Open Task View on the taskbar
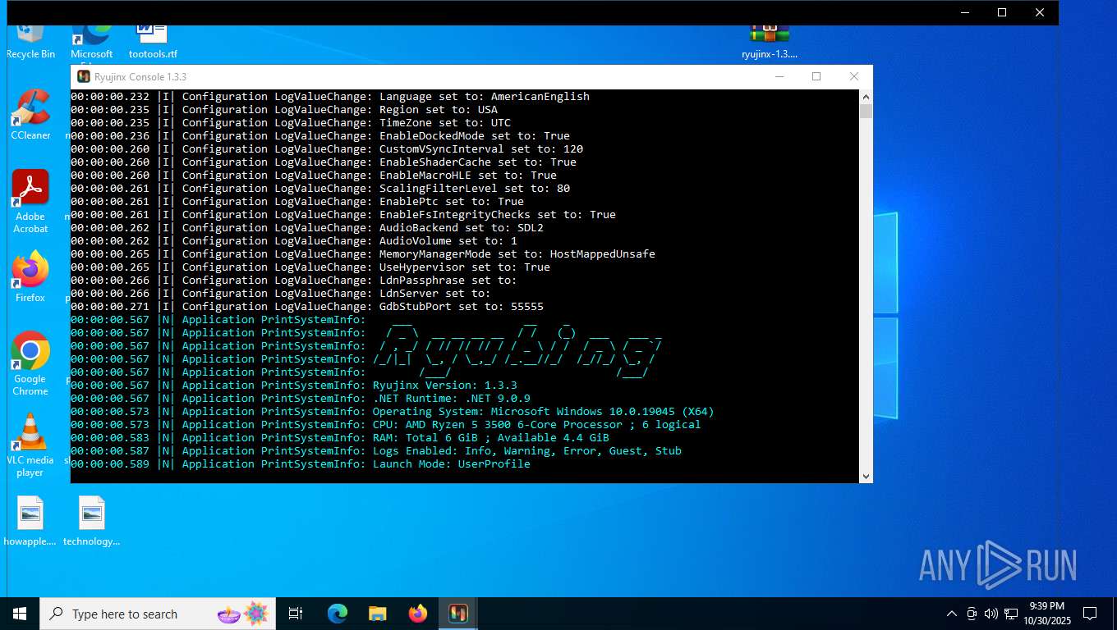The image size is (1117, 630). (296, 614)
